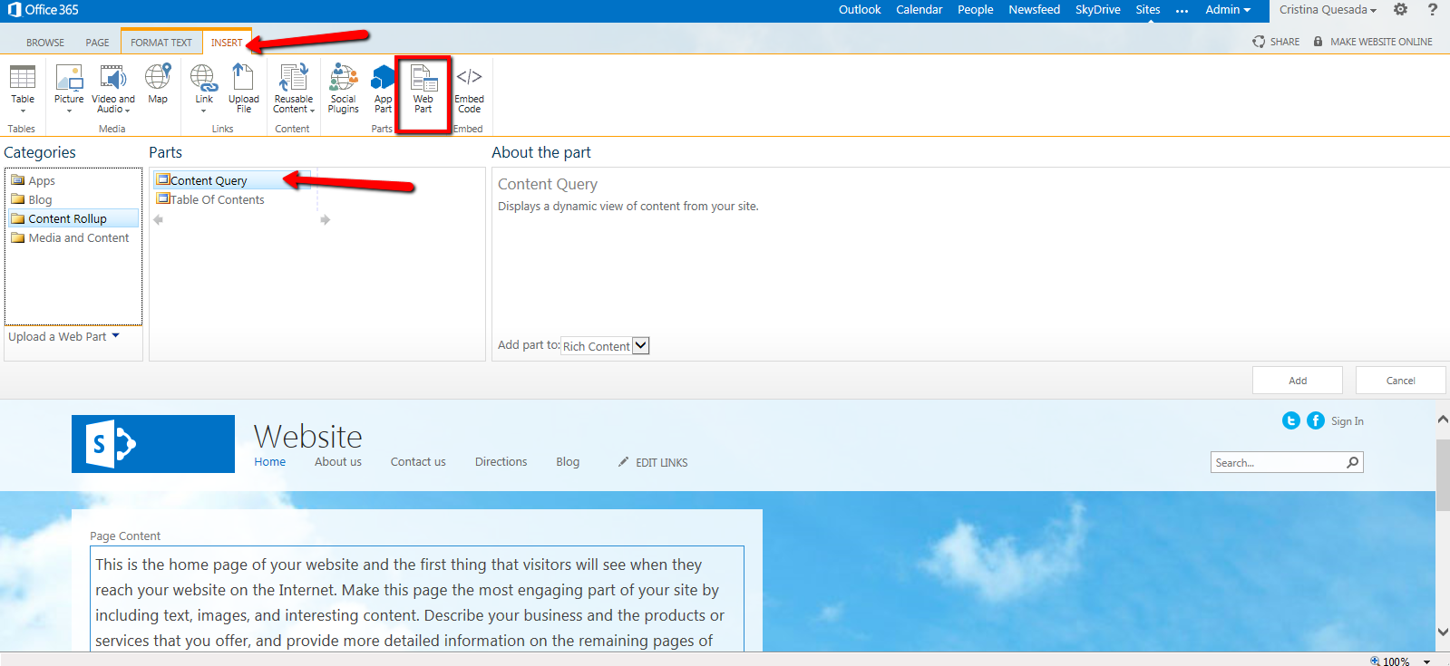
Task: Insert Embed Code from ribbon
Action: pyautogui.click(x=469, y=86)
